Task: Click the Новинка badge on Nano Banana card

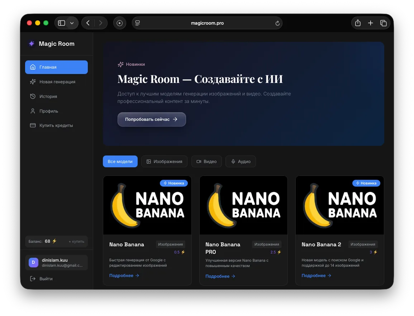Action: click(174, 183)
